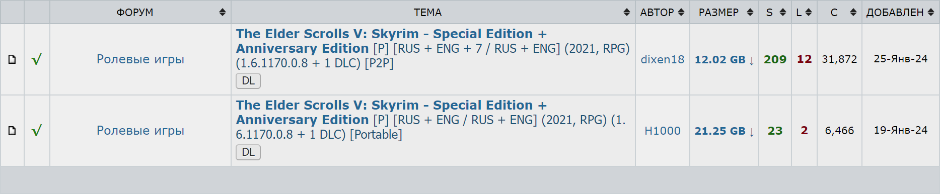
Task: Click document icon in H1000 torrent row
Action: point(12,131)
